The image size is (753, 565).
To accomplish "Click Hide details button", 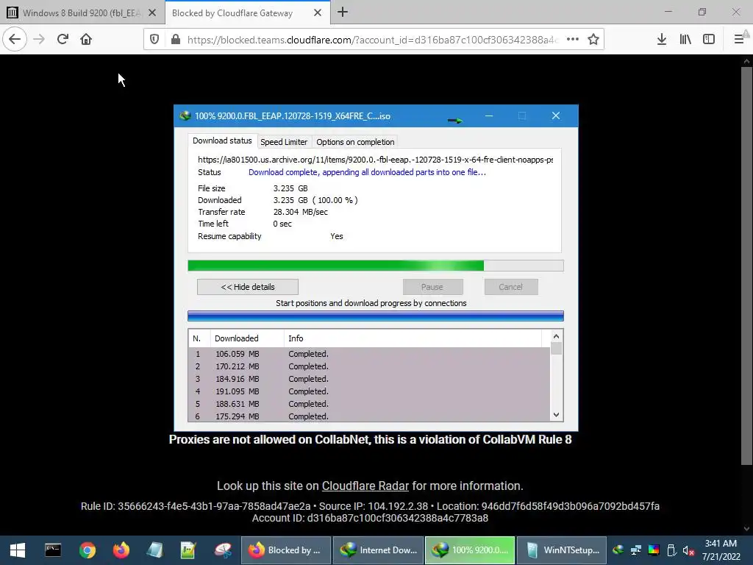I will tap(248, 287).
